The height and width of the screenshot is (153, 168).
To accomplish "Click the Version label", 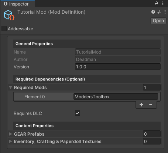I will [x=21, y=67].
